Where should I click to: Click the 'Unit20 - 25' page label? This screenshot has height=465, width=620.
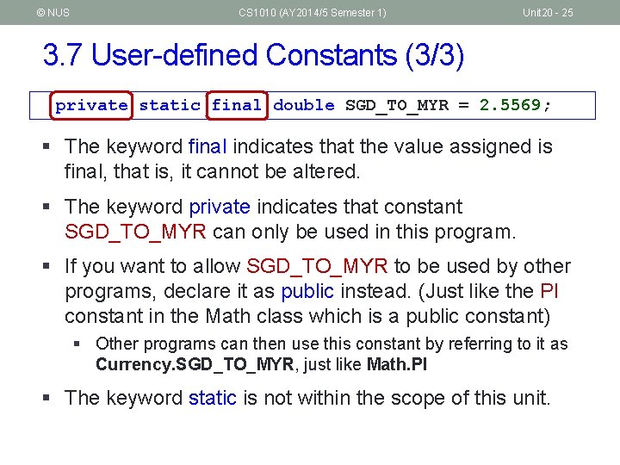[x=548, y=13]
